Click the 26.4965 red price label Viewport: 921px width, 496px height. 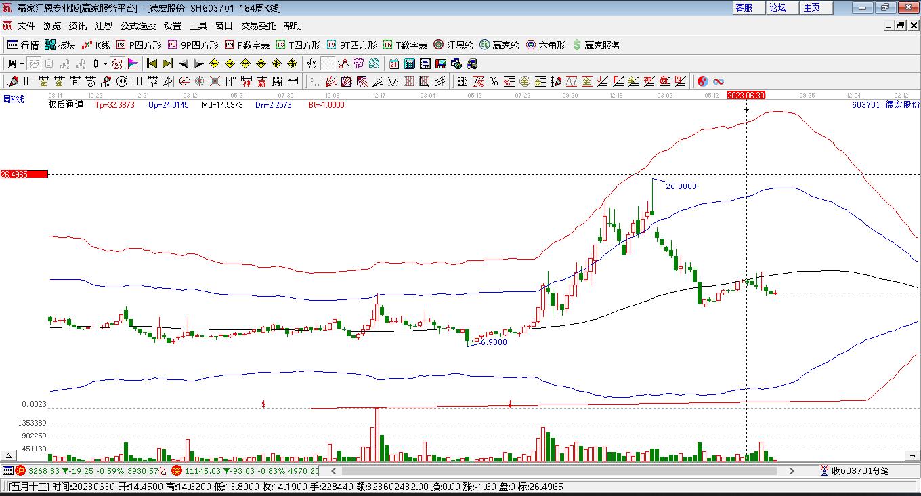24,174
